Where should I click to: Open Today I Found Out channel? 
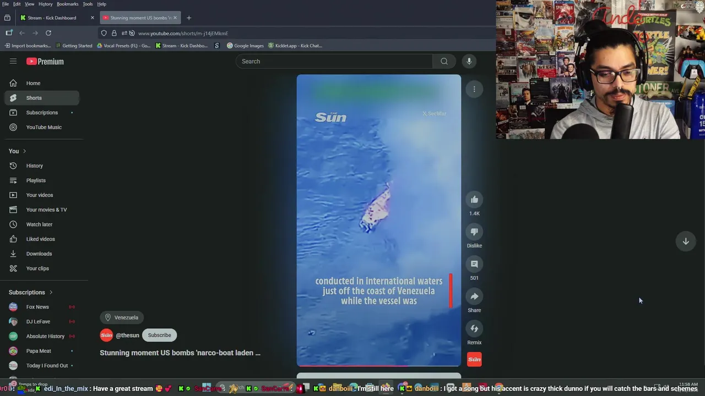click(42, 365)
